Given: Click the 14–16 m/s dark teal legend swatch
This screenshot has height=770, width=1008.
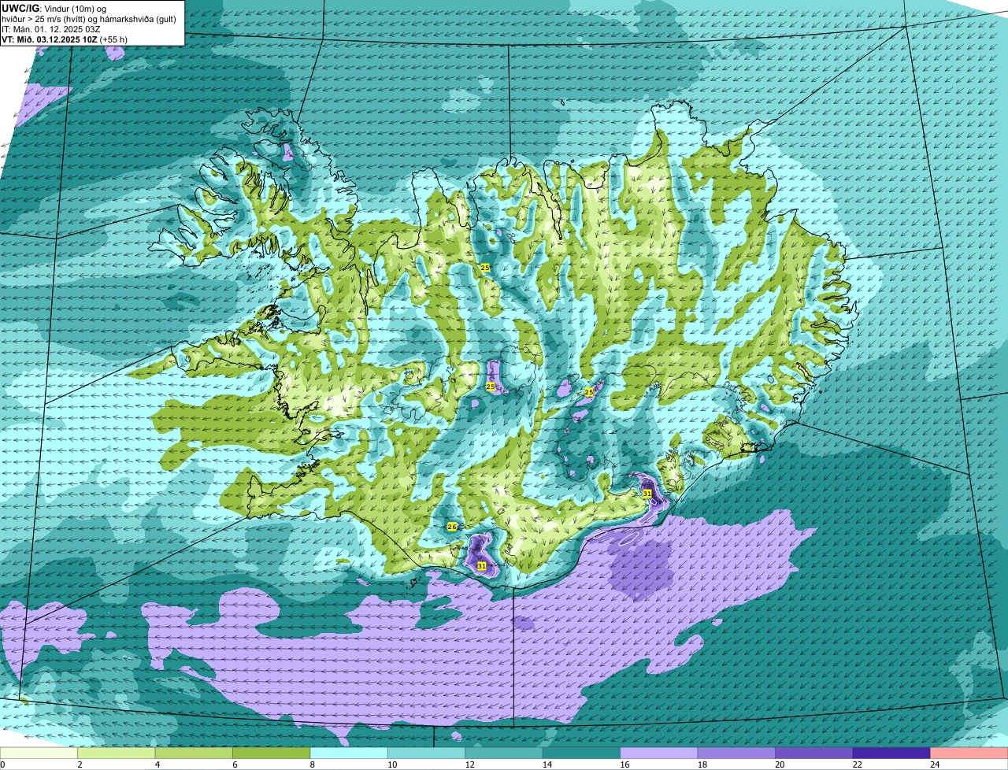Looking at the screenshot, I should coord(582,753).
